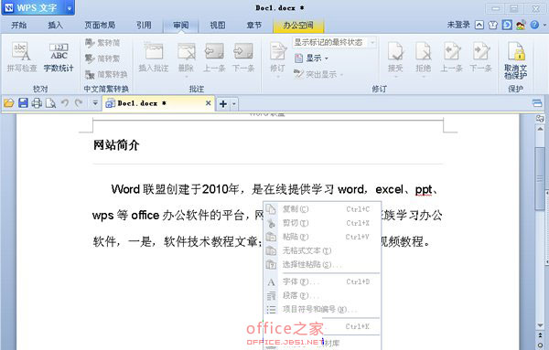The height and width of the screenshot is (350, 549).
Task: Click the 未登录 login link
Action: 458,25
